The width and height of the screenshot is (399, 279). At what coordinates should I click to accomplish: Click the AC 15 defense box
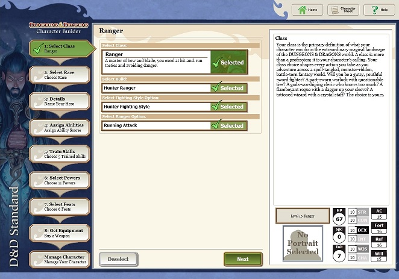point(379,214)
